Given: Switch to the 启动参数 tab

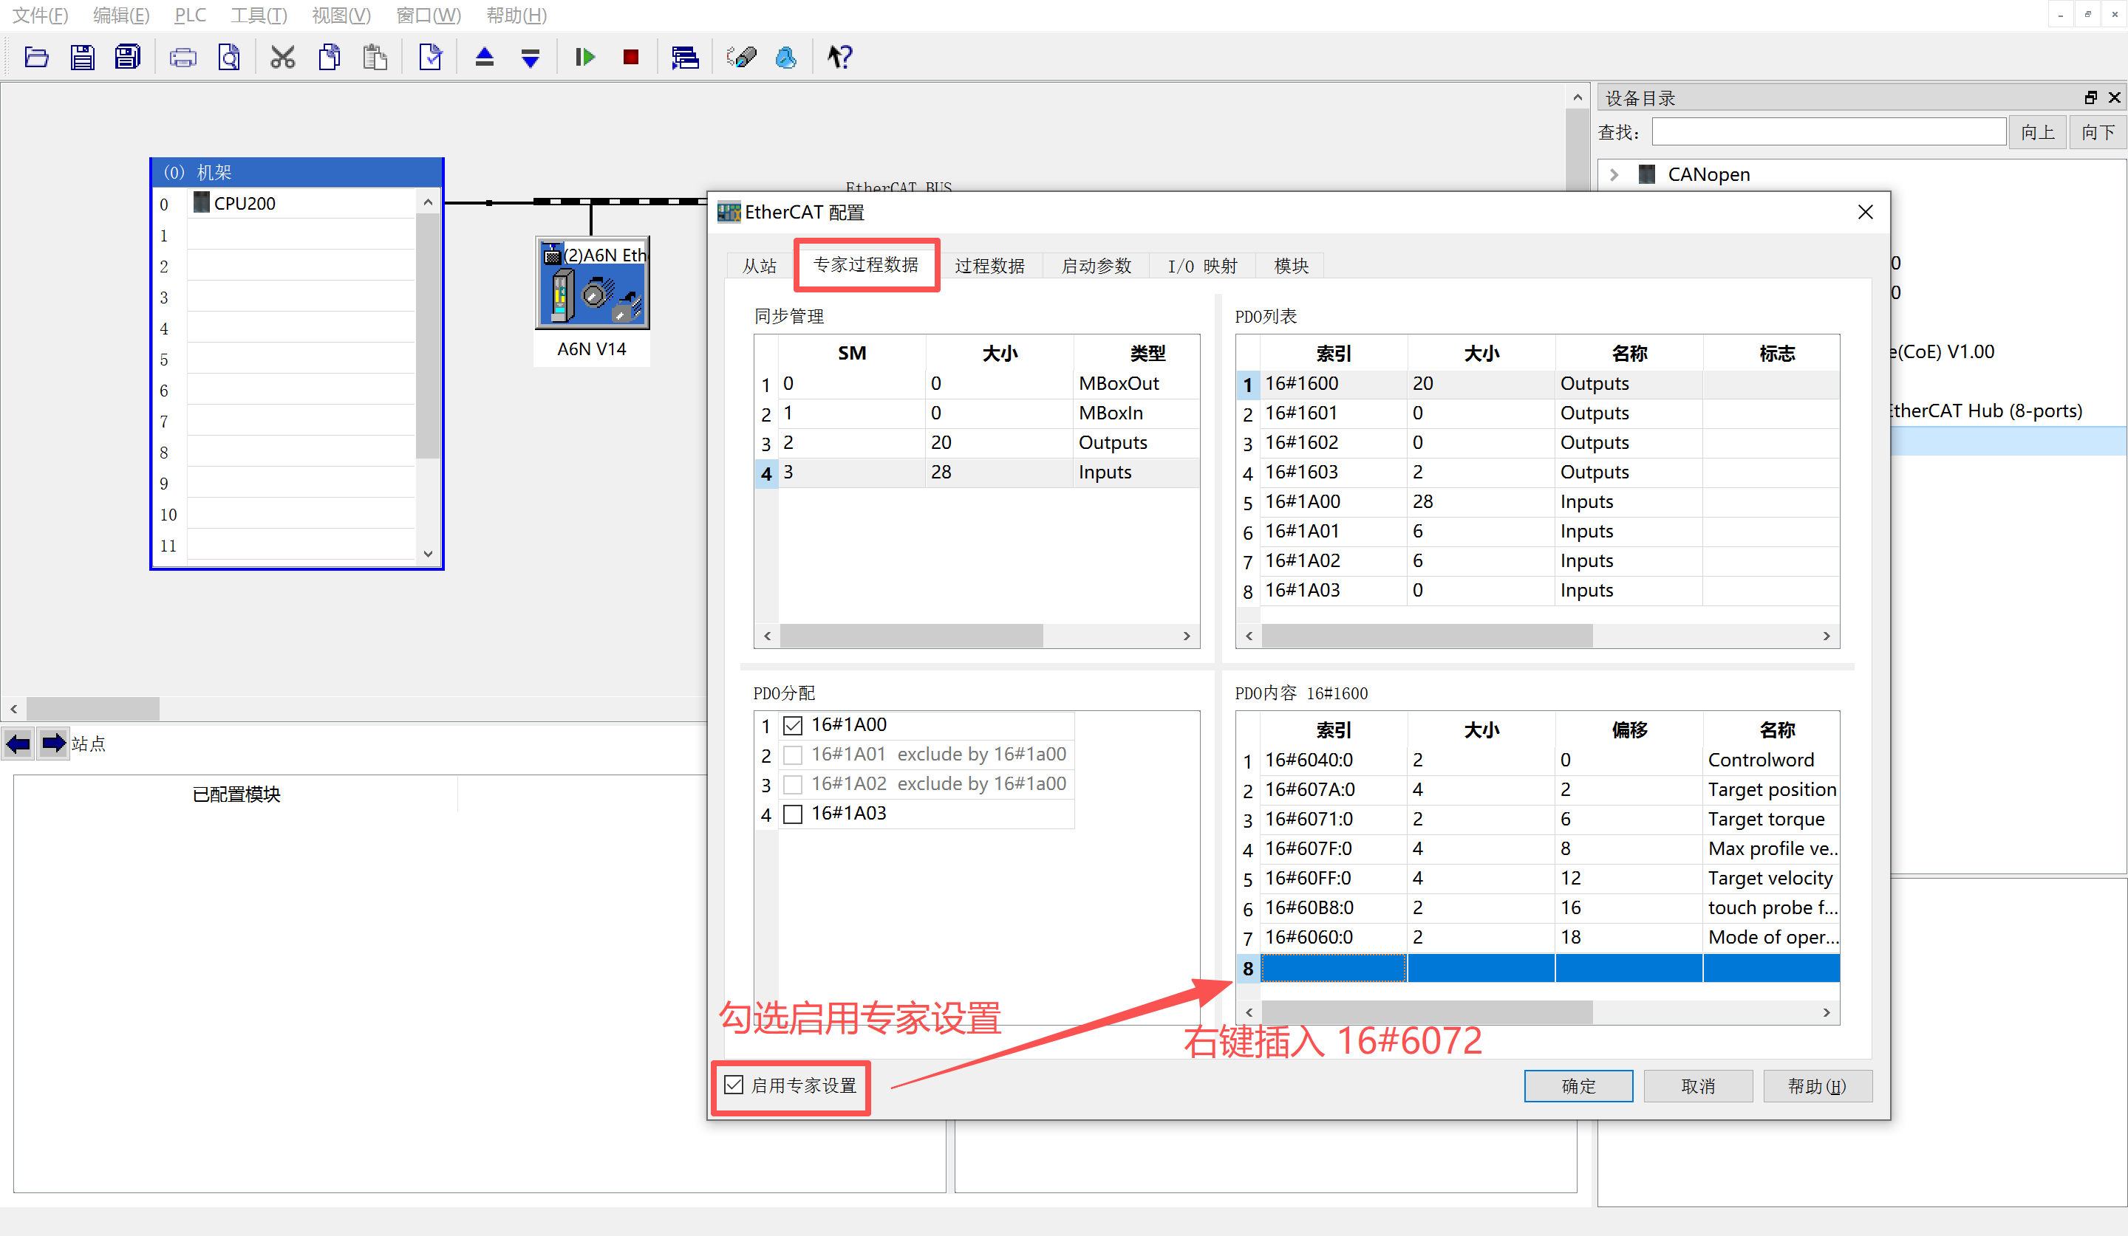Looking at the screenshot, I should 1096,266.
